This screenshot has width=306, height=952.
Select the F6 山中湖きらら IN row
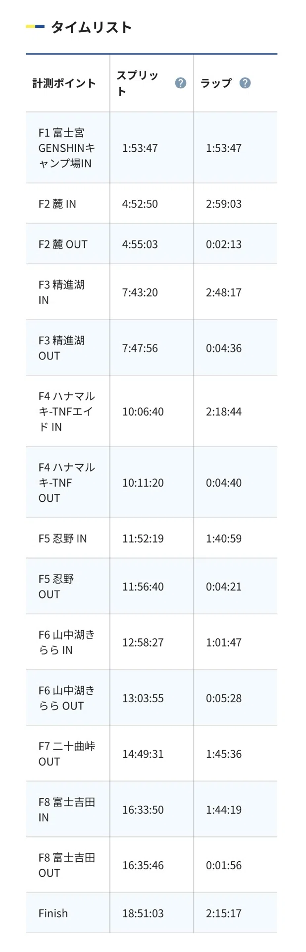(x=152, y=642)
